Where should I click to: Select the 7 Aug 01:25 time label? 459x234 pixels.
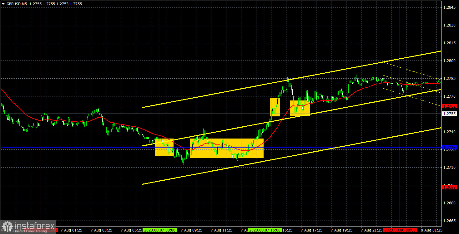[71, 230]
